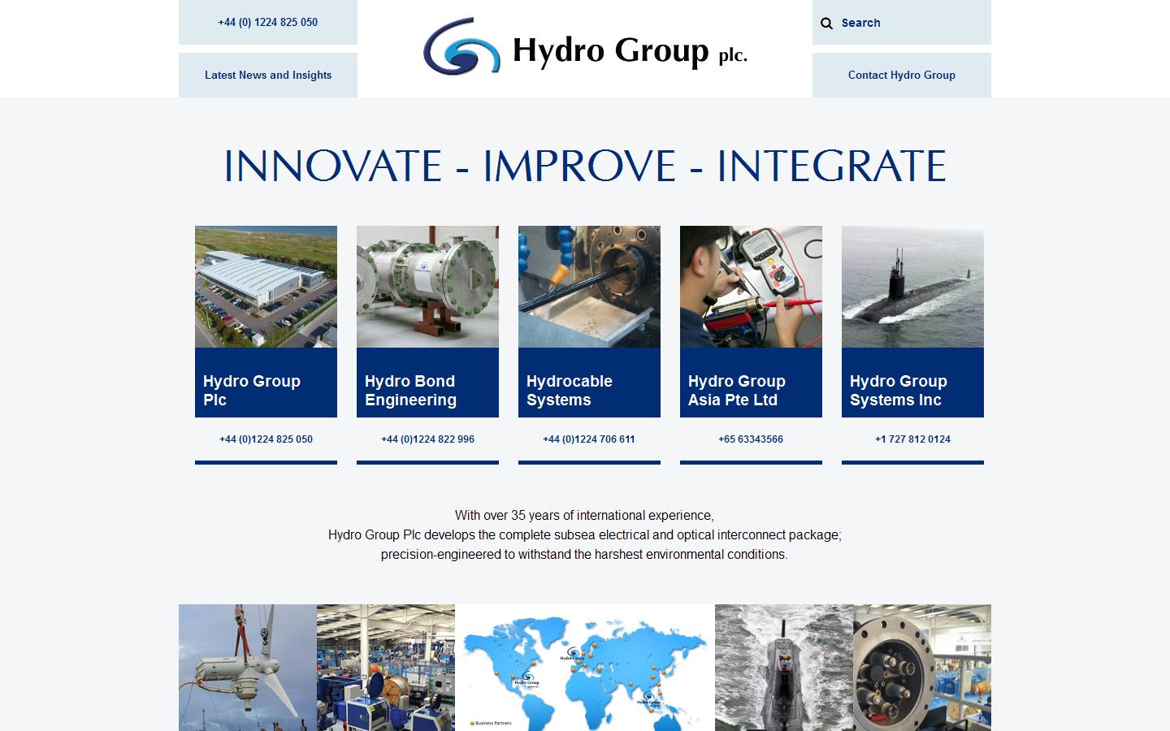Click the subsea connector photo at bottom right
The image size is (1170, 731).
(x=922, y=666)
